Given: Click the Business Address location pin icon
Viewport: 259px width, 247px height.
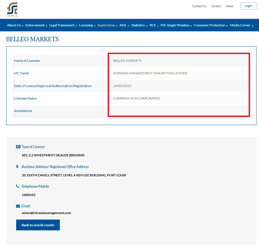Looking at the screenshot, I should [17, 167].
